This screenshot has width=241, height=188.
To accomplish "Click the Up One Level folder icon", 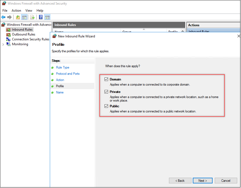I will [x=18, y=17].
